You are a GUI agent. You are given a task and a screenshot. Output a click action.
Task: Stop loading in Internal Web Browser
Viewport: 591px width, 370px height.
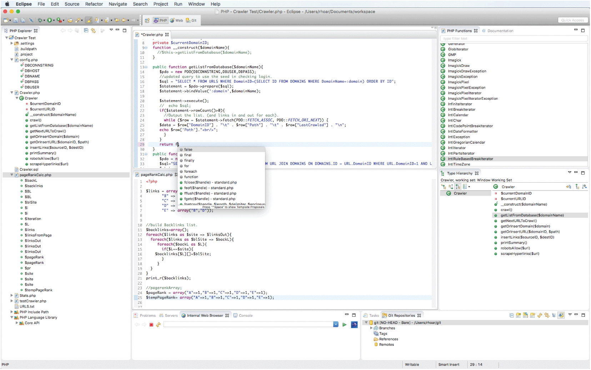151,325
